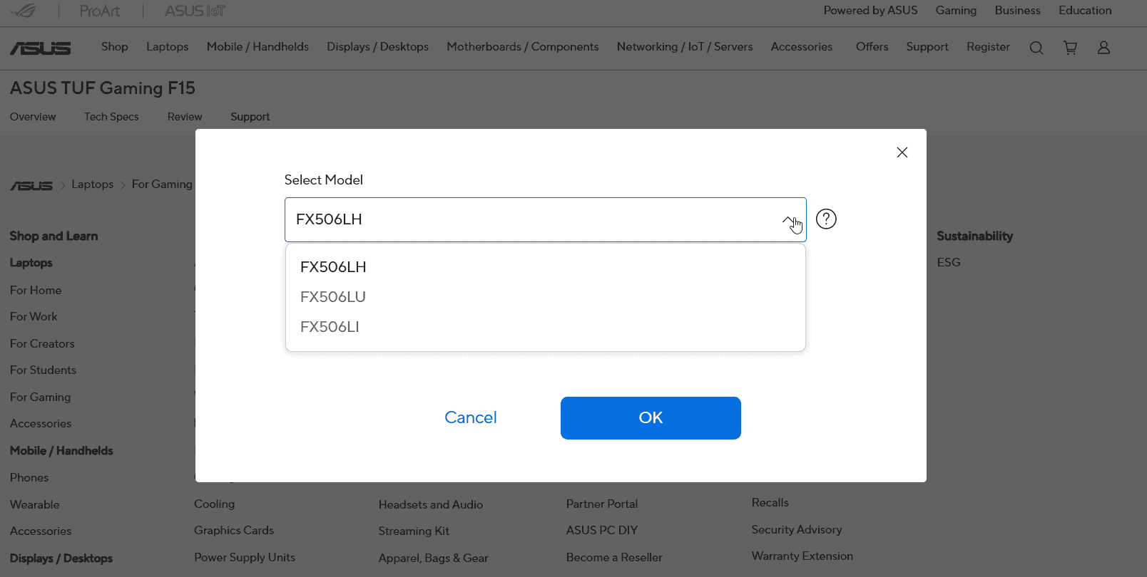Open the For Students footer link

pyautogui.click(x=43, y=370)
